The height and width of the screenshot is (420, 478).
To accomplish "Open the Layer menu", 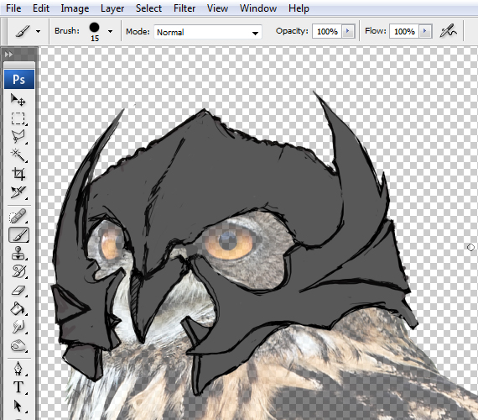I will point(112,8).
